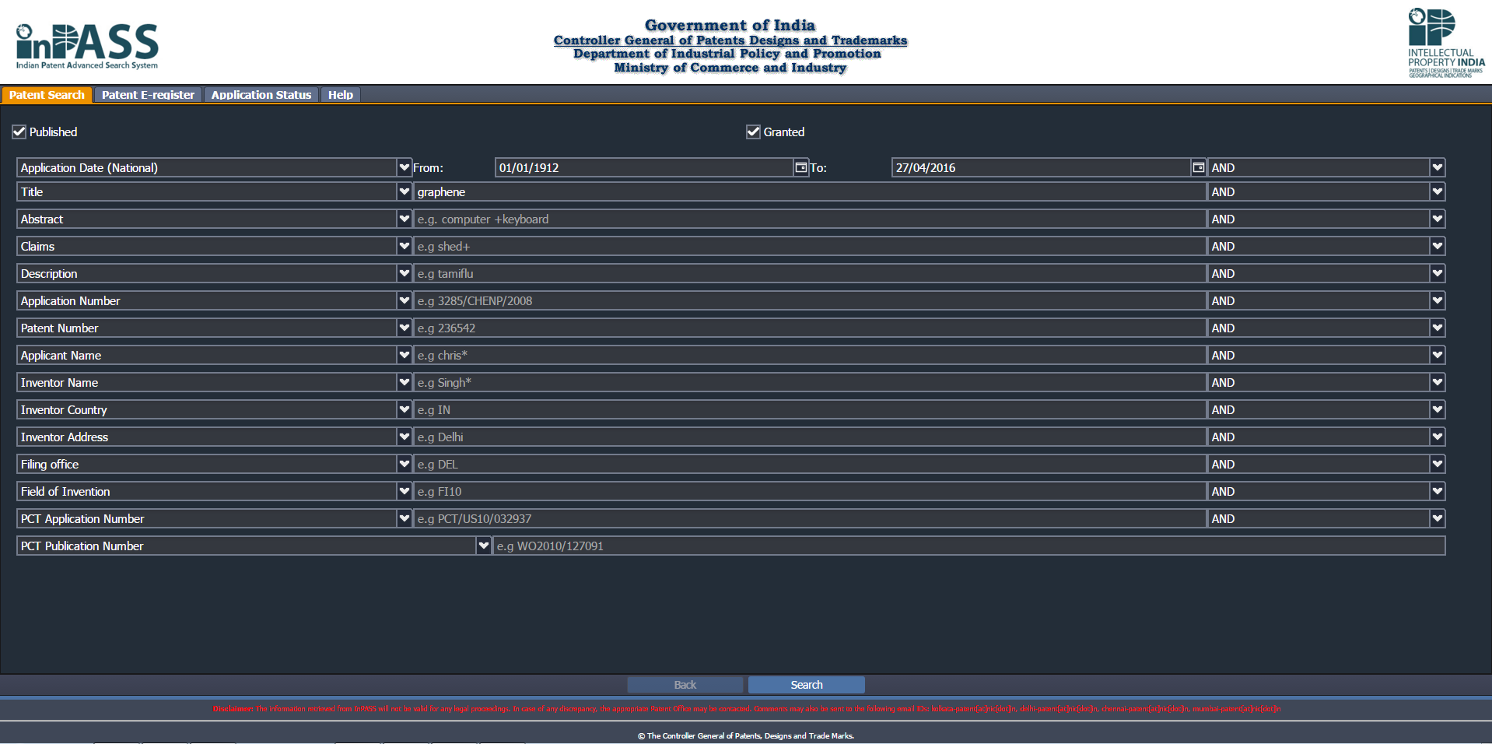This screenshot has height=744, width=1492.
Task: Uncheck the Granted checkbox
Action: (x=753, y=132)
